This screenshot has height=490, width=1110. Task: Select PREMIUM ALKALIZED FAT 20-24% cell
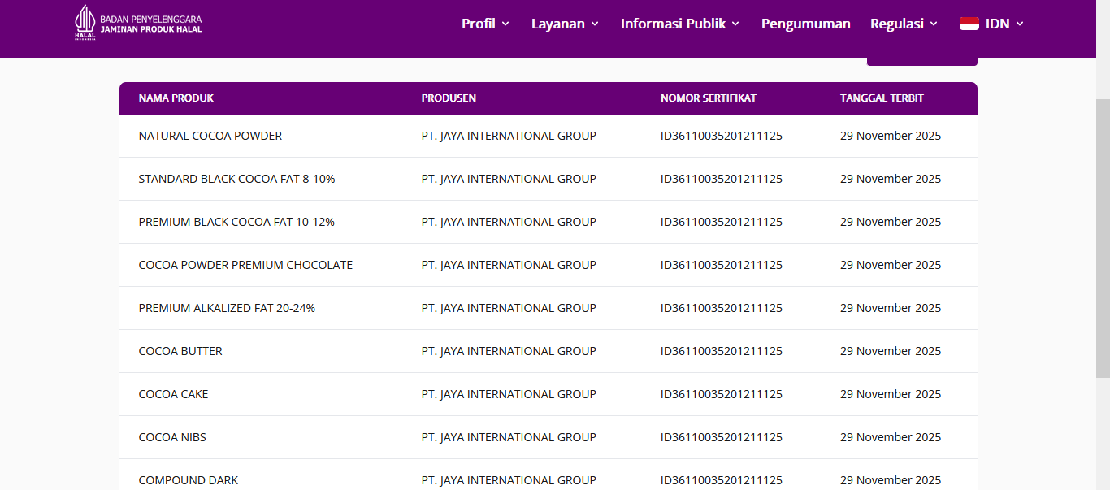coord(227,308)
